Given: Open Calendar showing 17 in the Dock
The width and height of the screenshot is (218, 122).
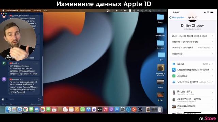Looking at the screenshot, I should point(54,110).
